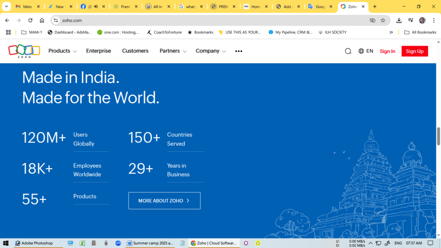The height and width of the screenshot is (248, 441).
Task: Click the globe language icon
Action: pos(361,51)
